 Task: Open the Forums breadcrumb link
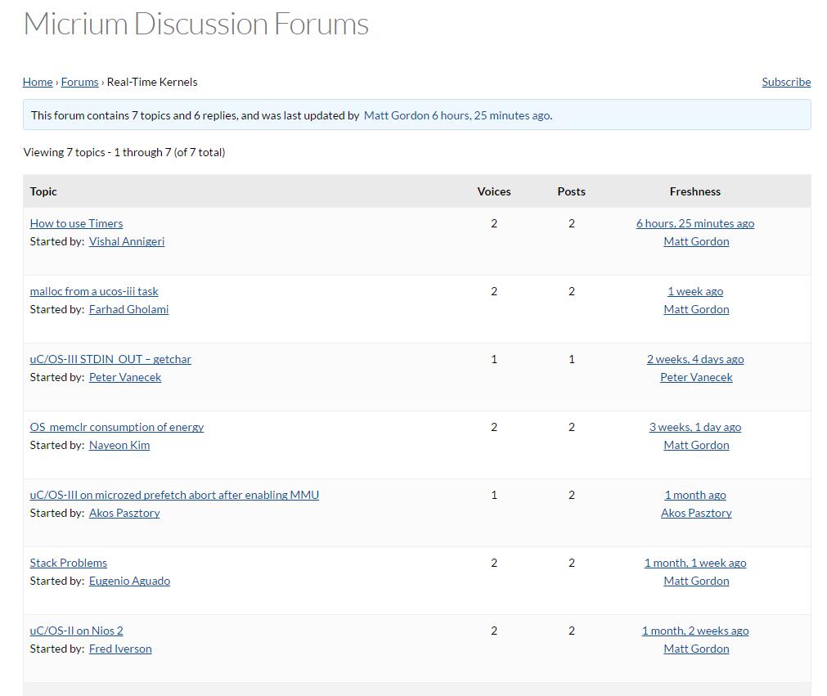pyautogui.click(x=79, y=82)
